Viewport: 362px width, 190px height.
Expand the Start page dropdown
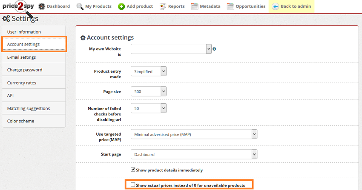(x=194, y=154)
